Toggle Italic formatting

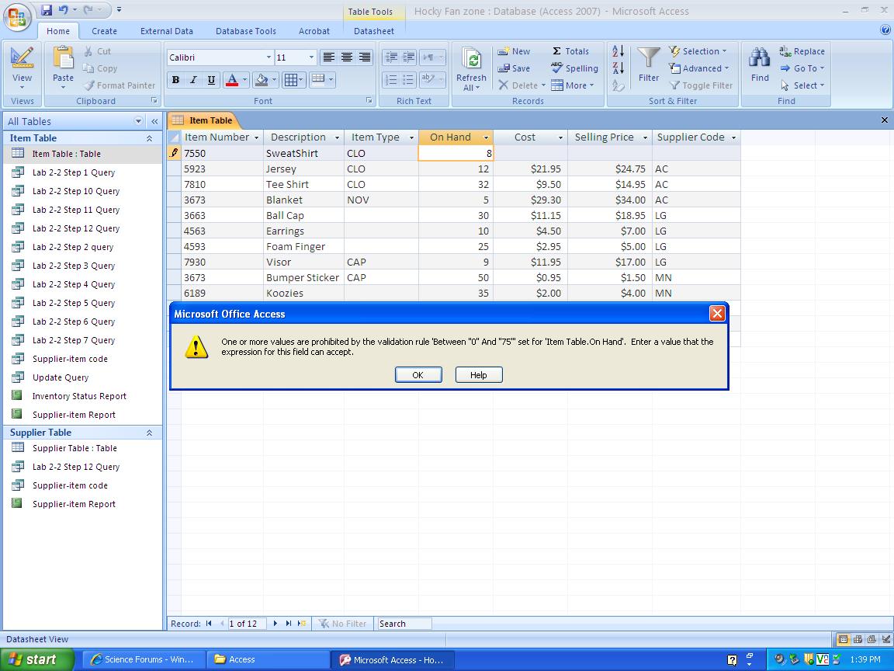pos(193,80)
